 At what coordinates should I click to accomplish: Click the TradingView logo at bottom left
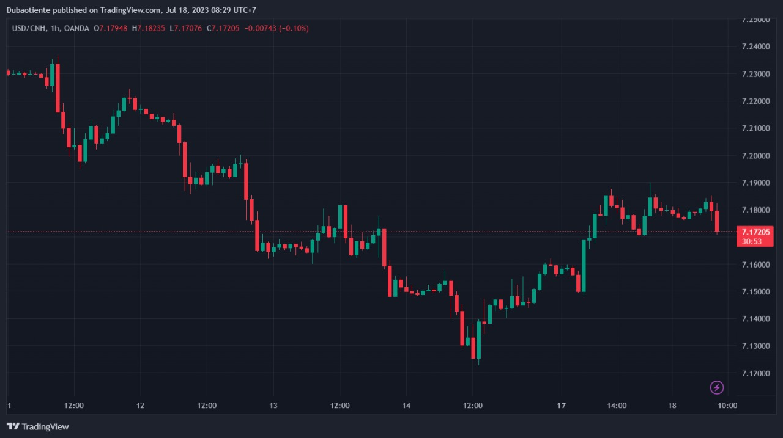37,426
